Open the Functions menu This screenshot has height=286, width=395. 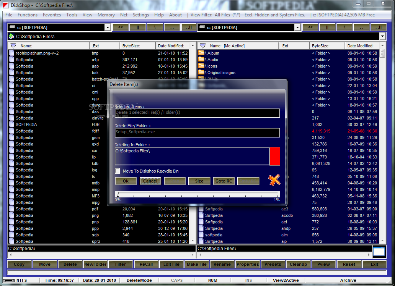pos(28,15)
